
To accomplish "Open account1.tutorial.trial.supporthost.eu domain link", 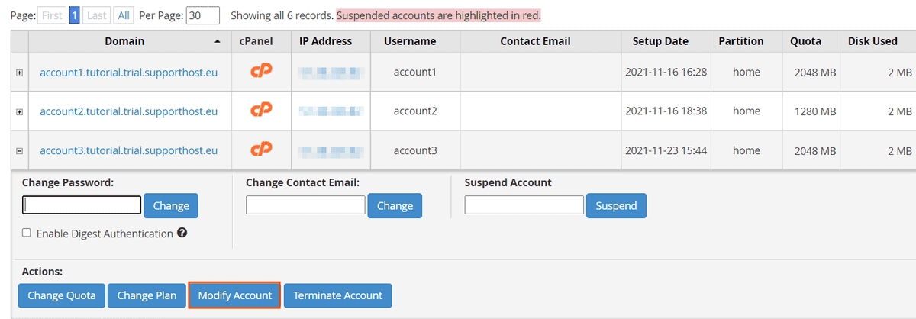I will 128,72.
